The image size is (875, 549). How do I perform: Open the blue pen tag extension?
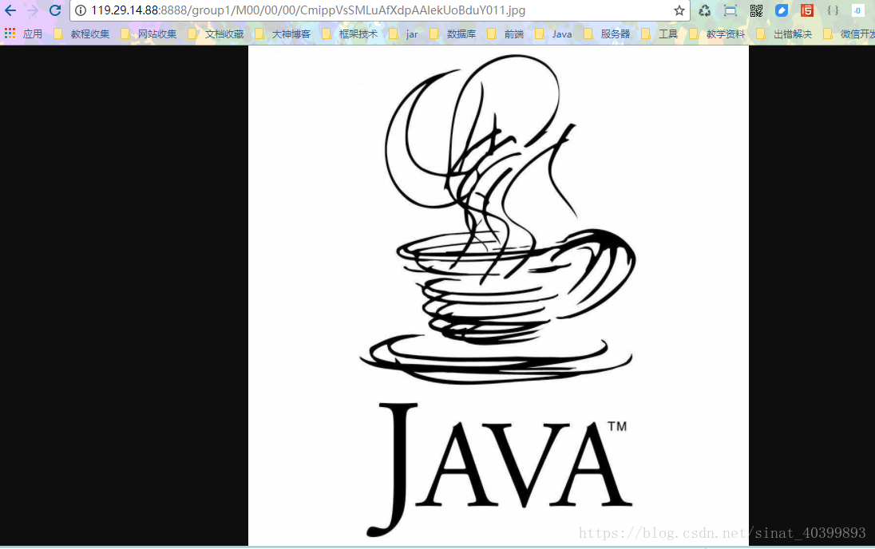click(x=782, y=10)
